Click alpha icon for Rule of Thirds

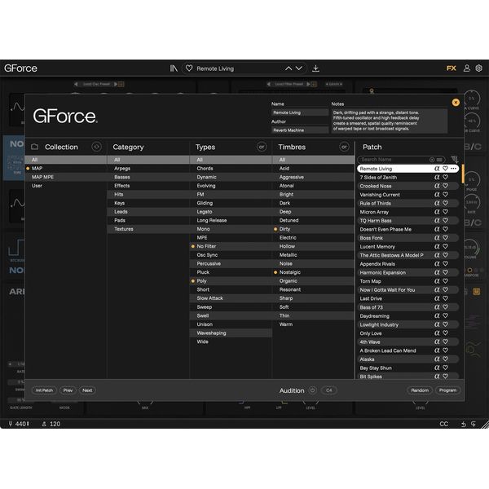pyautogui.click(x=437, y=203)
